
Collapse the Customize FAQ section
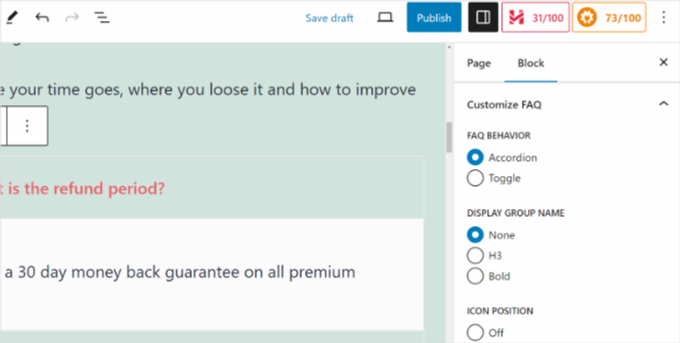pyautogui.click(x=663, y=104)
